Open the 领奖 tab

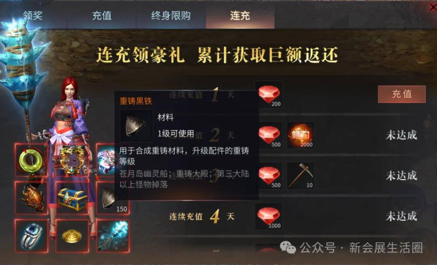tap(33, 15)
